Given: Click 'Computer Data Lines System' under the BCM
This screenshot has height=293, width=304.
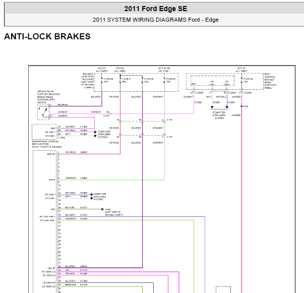Looking at the screenshot, I should 219,115.
